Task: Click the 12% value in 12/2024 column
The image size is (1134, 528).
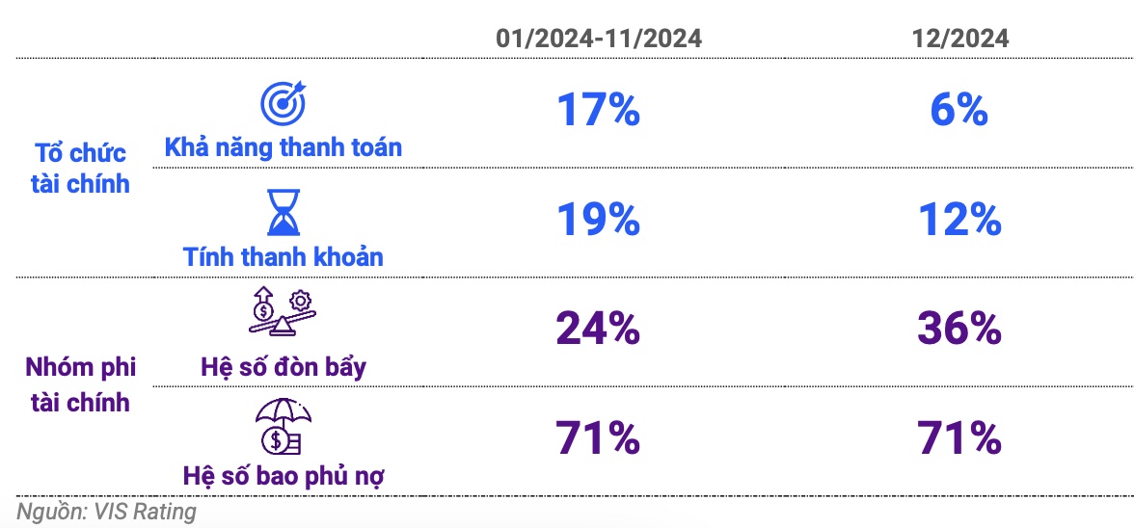Action: click(x=958, y=221)
